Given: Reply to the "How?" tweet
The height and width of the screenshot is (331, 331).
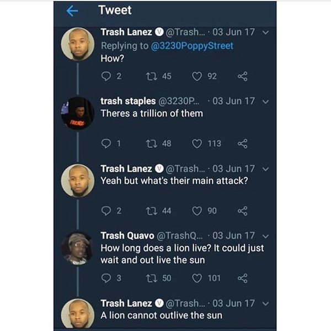Looking at the screenshot, I should tap(106, 76).
